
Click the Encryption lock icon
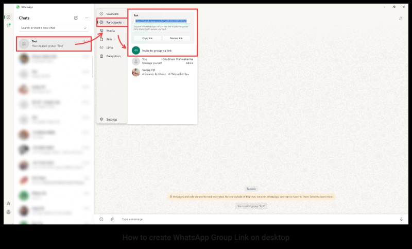[x=101, y=56]
